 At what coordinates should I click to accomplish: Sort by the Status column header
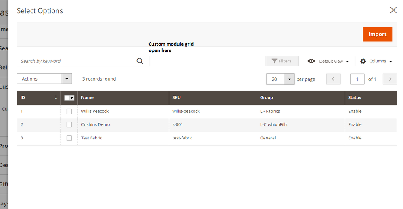click(x=355, y=97)
